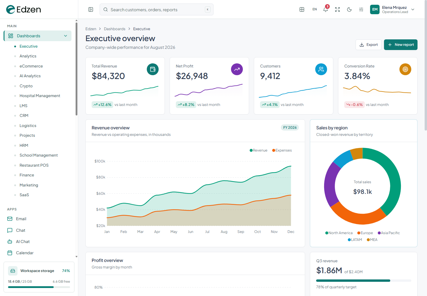Open Elena Mrquez profile dropdown

point(392,9)
